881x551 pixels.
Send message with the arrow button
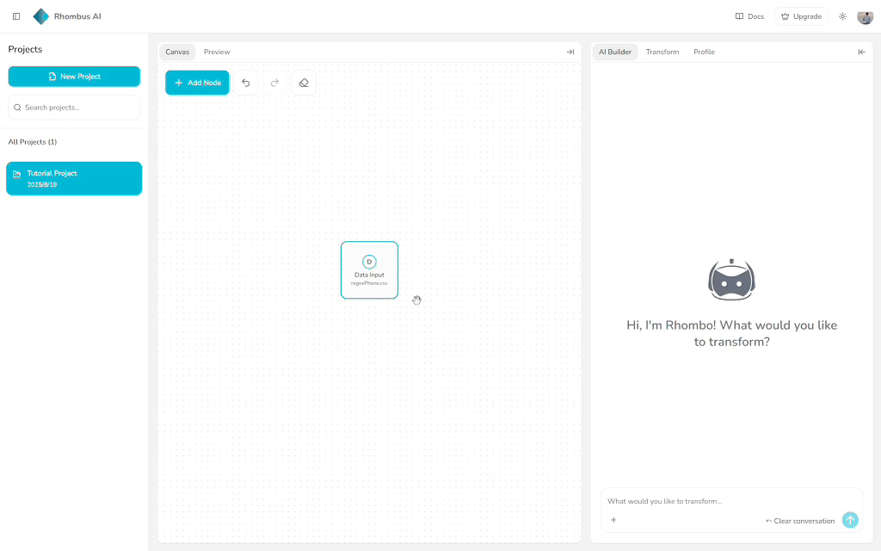pos(850,520)
